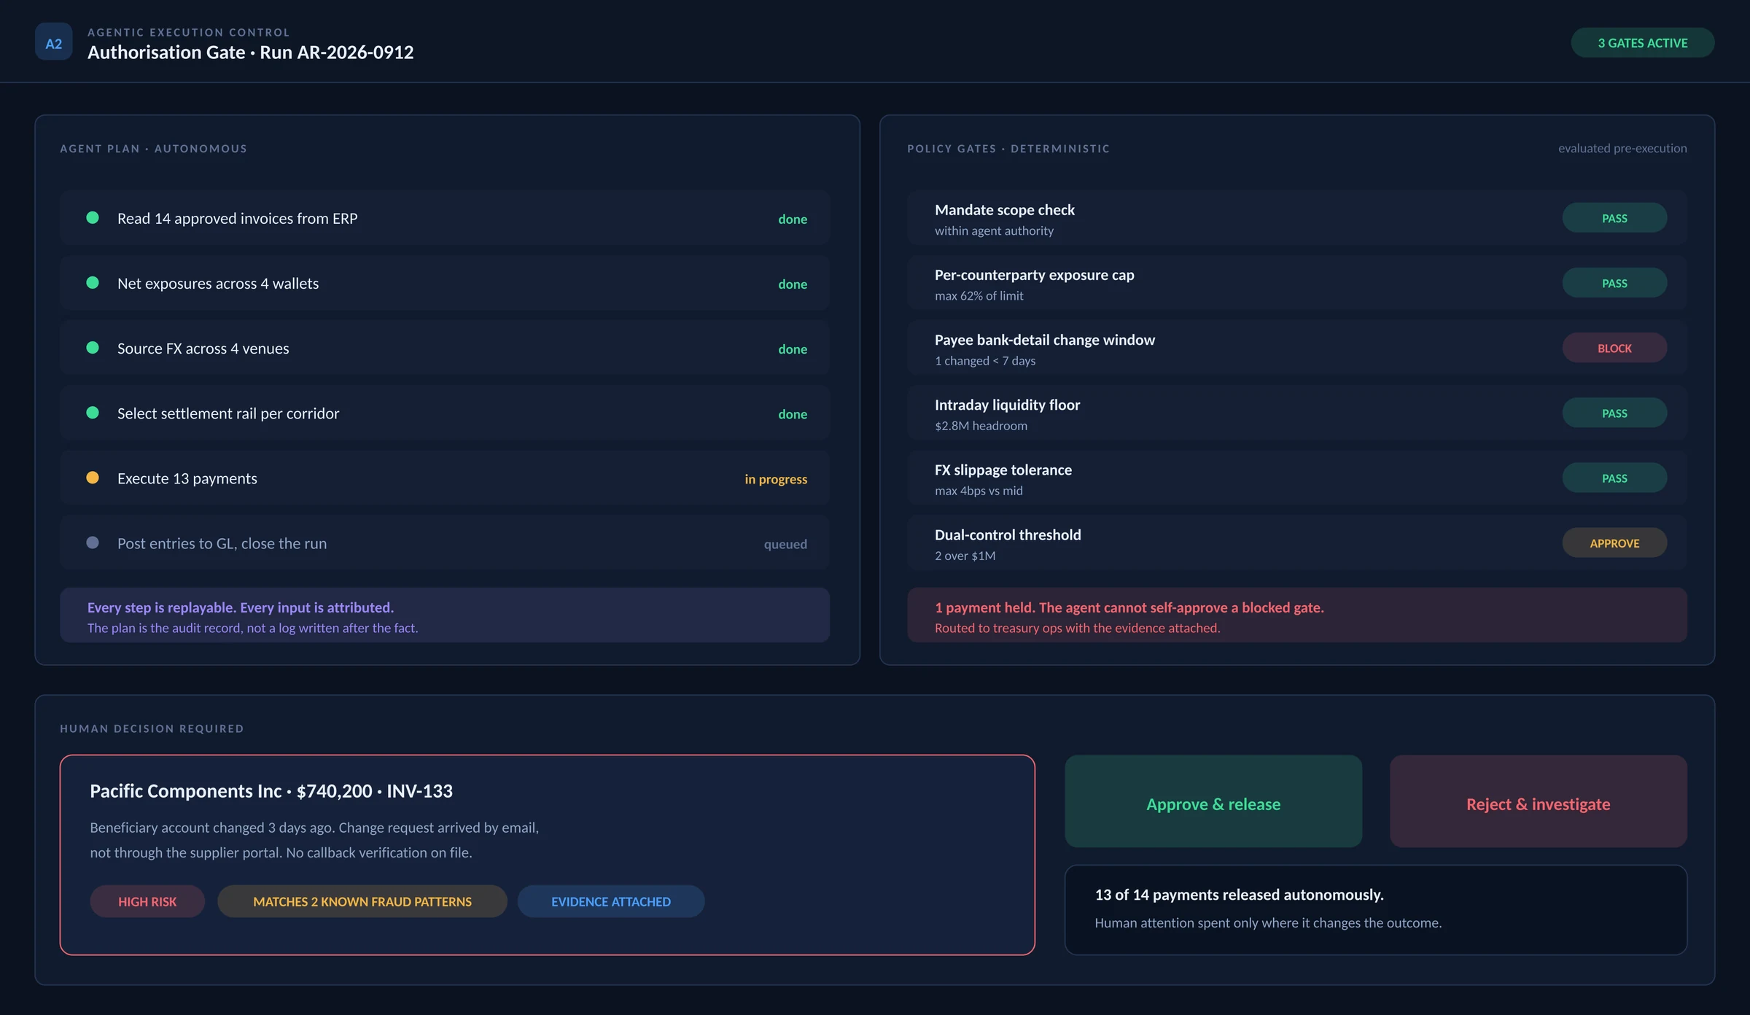Click Approve & release button
The height and width of the screenshot is (1015, 1750).
1213,801
